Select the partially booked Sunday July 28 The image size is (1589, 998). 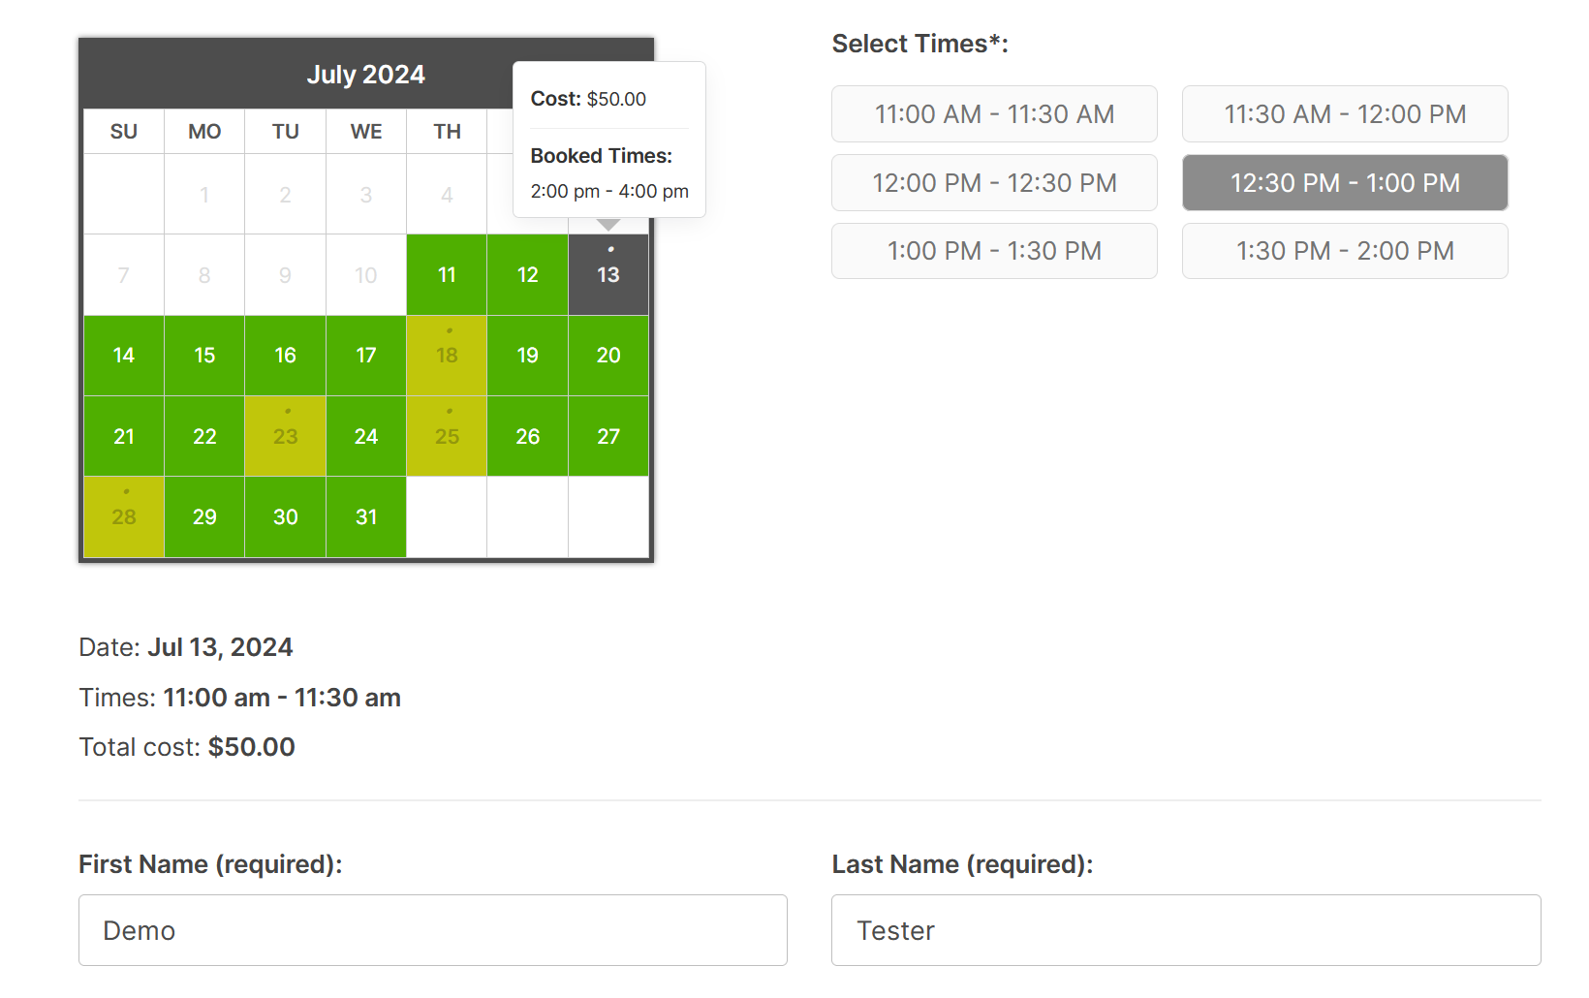[x=123, y=516]
